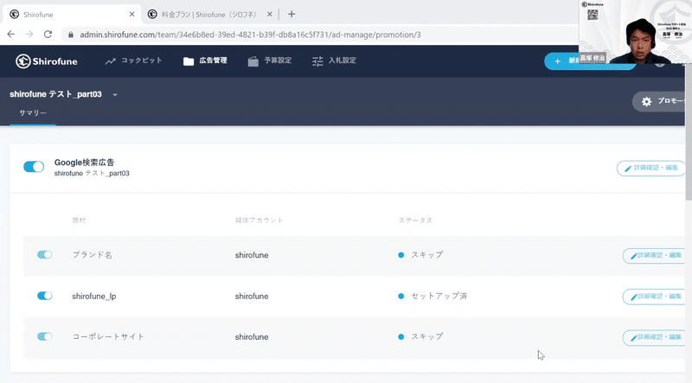This screenshot has height=383, width=692.
Task: Click the wallet icon for 予算設定
Action: 253,61
